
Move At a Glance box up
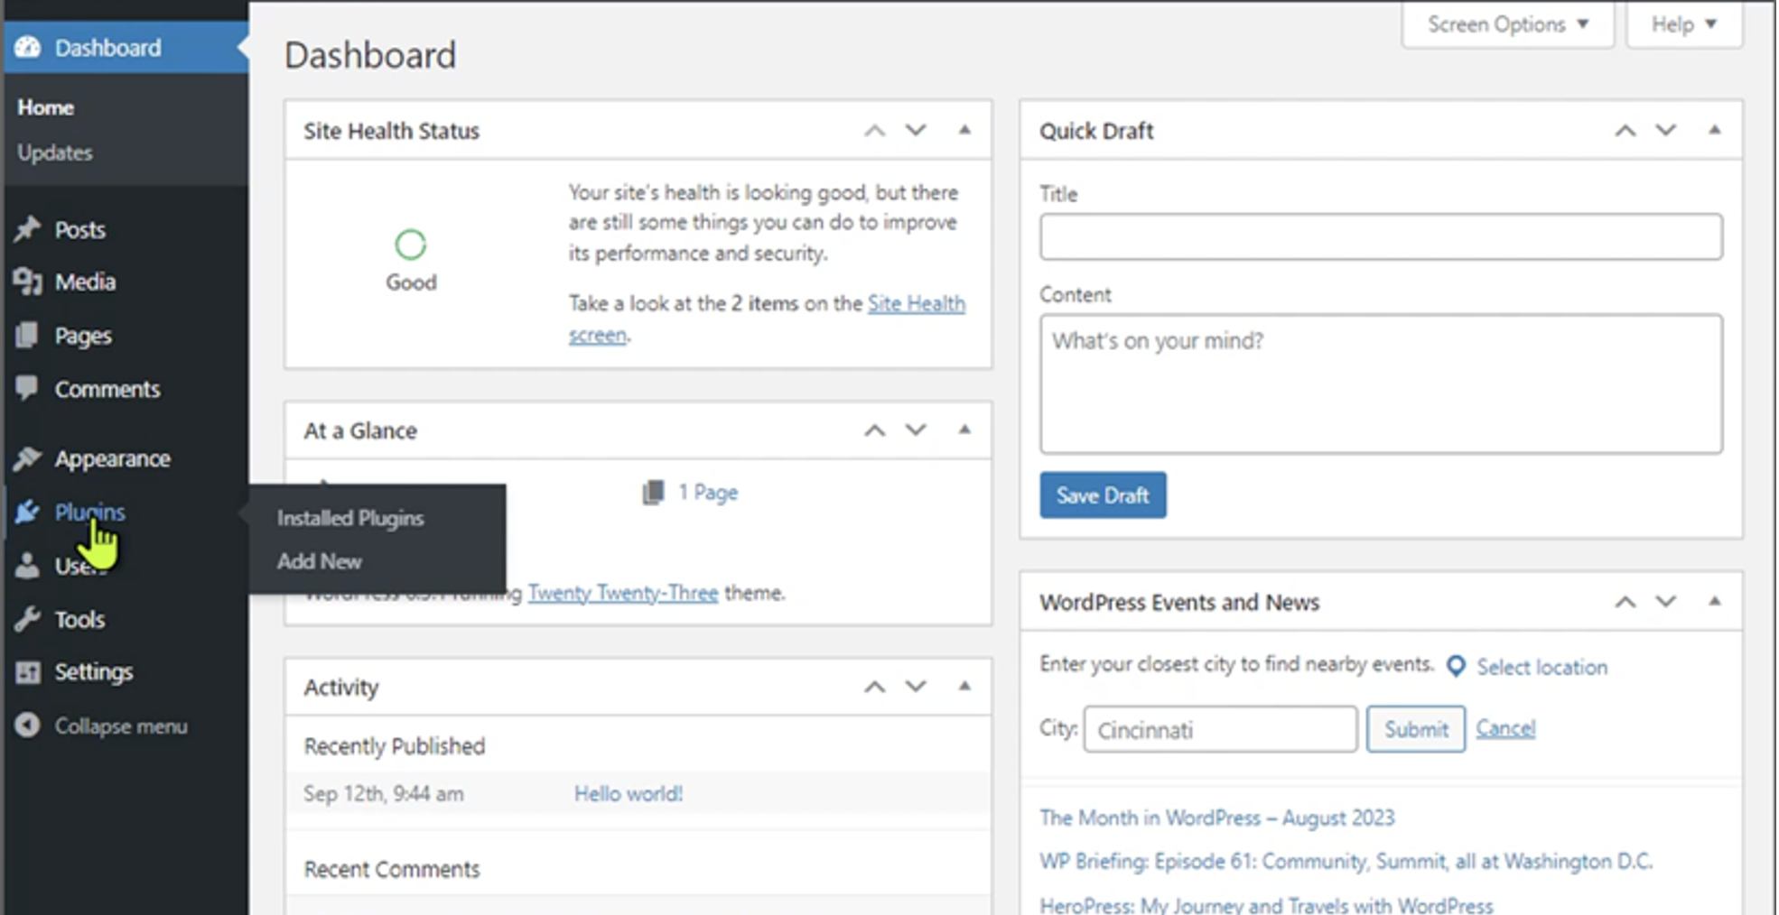tap(874, 430)
